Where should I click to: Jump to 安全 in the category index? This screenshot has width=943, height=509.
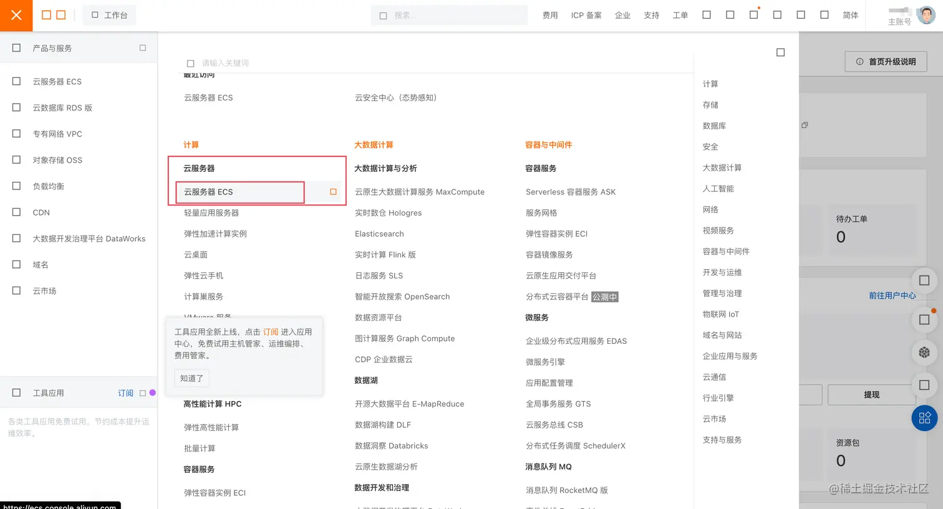point(710,147)
